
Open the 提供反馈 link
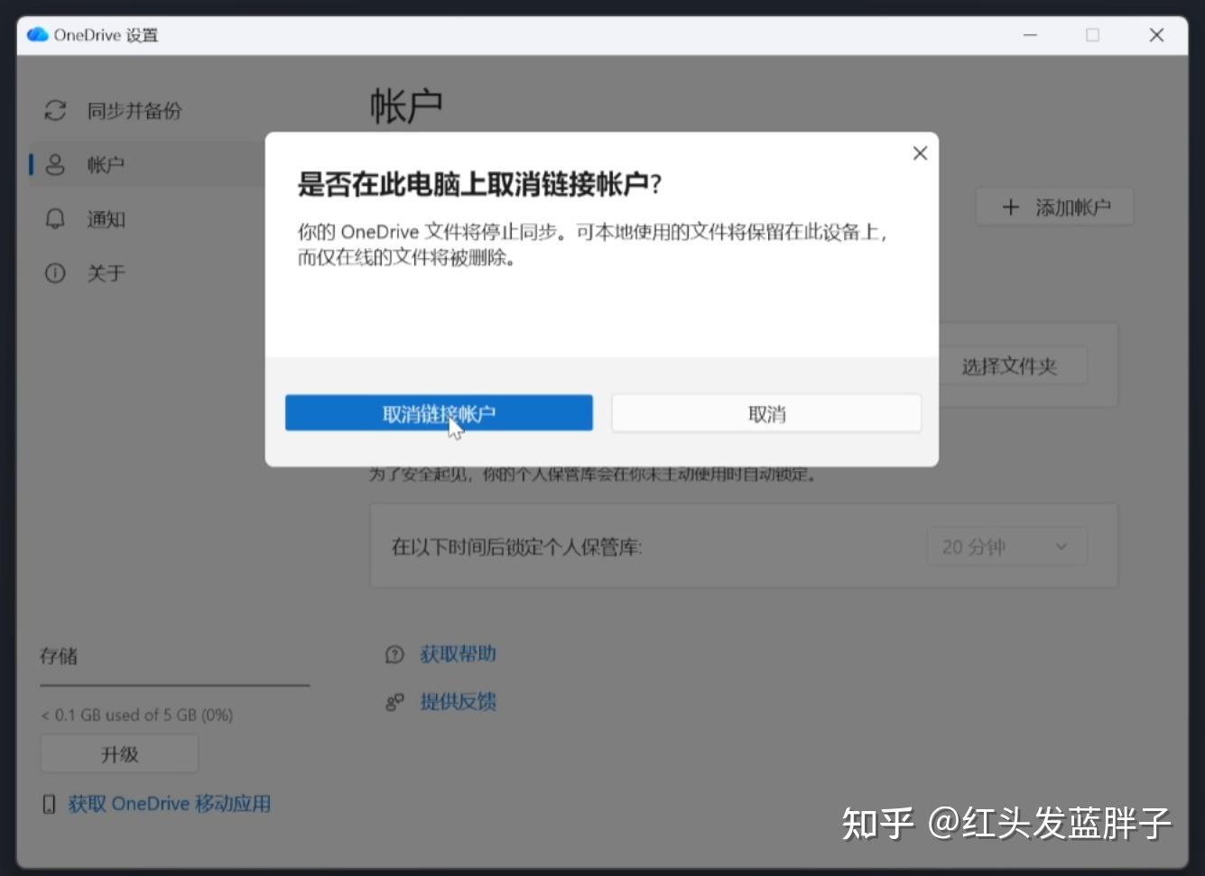pyautogui.click(x=458, y=702)
